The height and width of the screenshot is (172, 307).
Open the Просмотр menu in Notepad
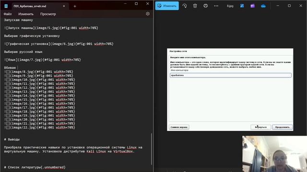(48, 14)
